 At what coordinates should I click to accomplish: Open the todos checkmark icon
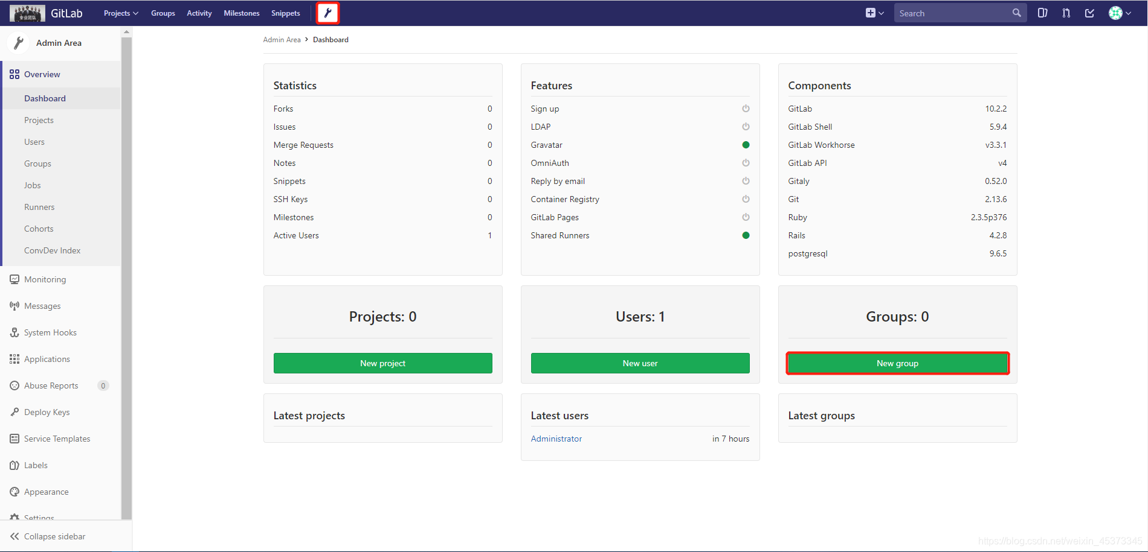tap(1089, 13)
